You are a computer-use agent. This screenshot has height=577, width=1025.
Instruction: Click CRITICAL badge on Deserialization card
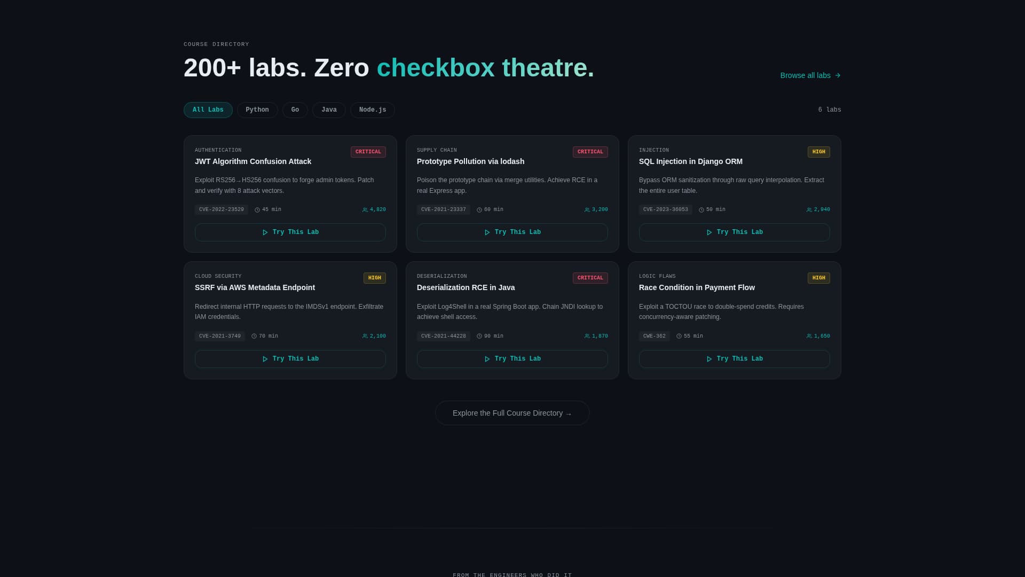click(590, 278)
